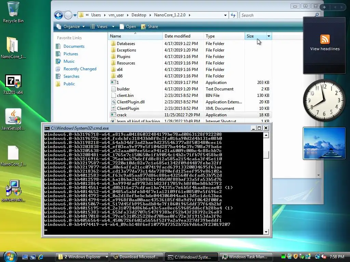The height and width of the screenshot is (262, 350).
Task: Click the Back navigation arrow in Explorer
Action: pyautogui.click(x=59, y=15)
